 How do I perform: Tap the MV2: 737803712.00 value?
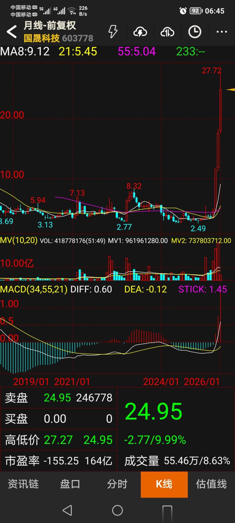click(201, 241)
